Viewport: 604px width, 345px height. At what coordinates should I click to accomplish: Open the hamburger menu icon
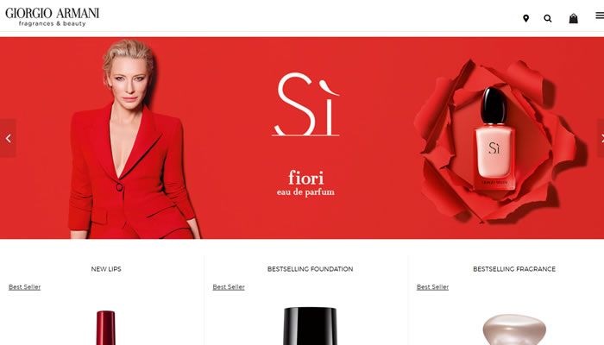coord(600,16)
